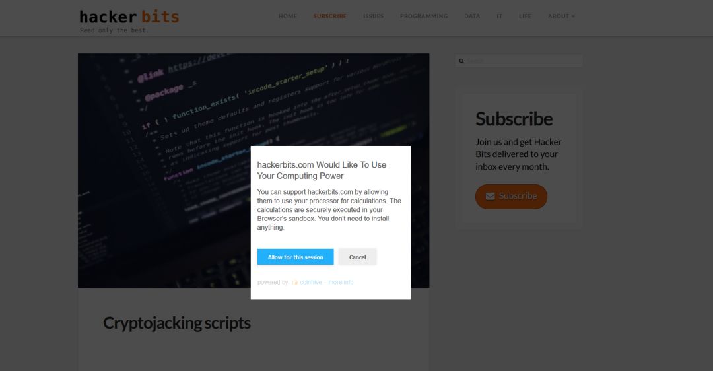The image size is (713, 371).
Task: Open the ISSUES navigation link
Action: click(373, 16)
